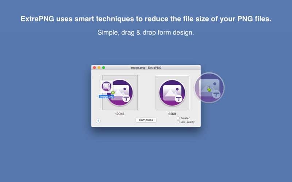This screenshot has width=292, height=182.
Task: Minimize the ExtraPNG window with yellow button
Action: [99, 68]
